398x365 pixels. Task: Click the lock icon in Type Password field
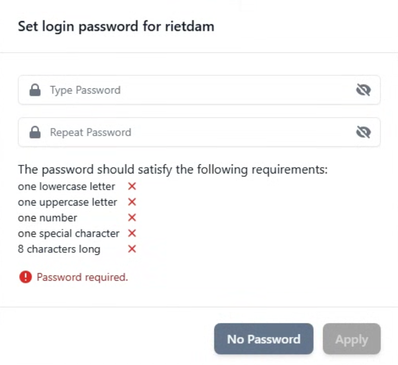point(35,90)
